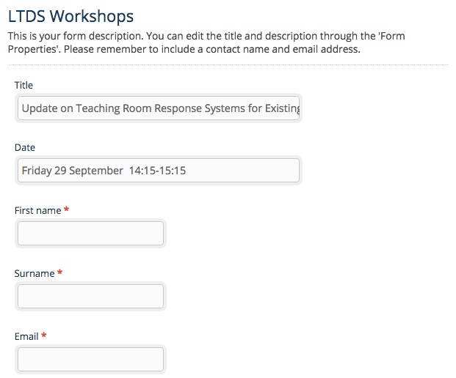Click the 'Title' field label

(x=23, y=86)
